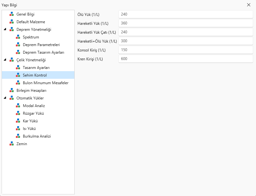Select Tasarım Ayarları under Çelik Yönetmeliği
This screenshot has height=196, width=256.
(x=36, y=68)
